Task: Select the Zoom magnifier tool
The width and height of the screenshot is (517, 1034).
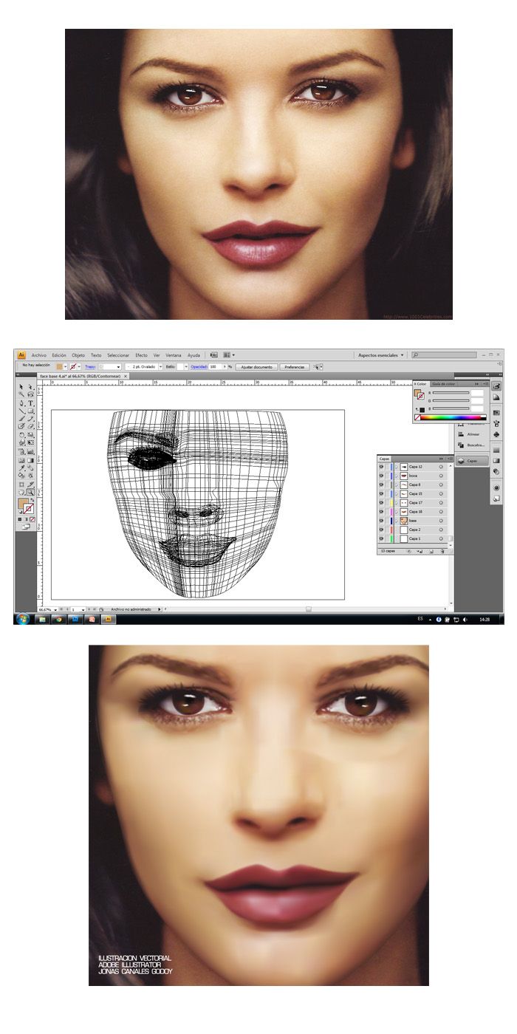Action: [x=30, y=492]
